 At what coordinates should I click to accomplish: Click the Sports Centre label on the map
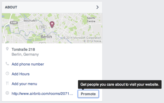pos(91,20)
